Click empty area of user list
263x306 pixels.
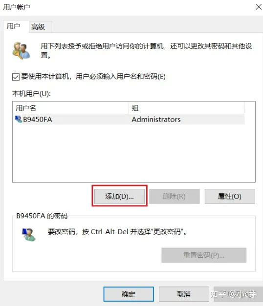pyautogui.click(x=134, y=153)
